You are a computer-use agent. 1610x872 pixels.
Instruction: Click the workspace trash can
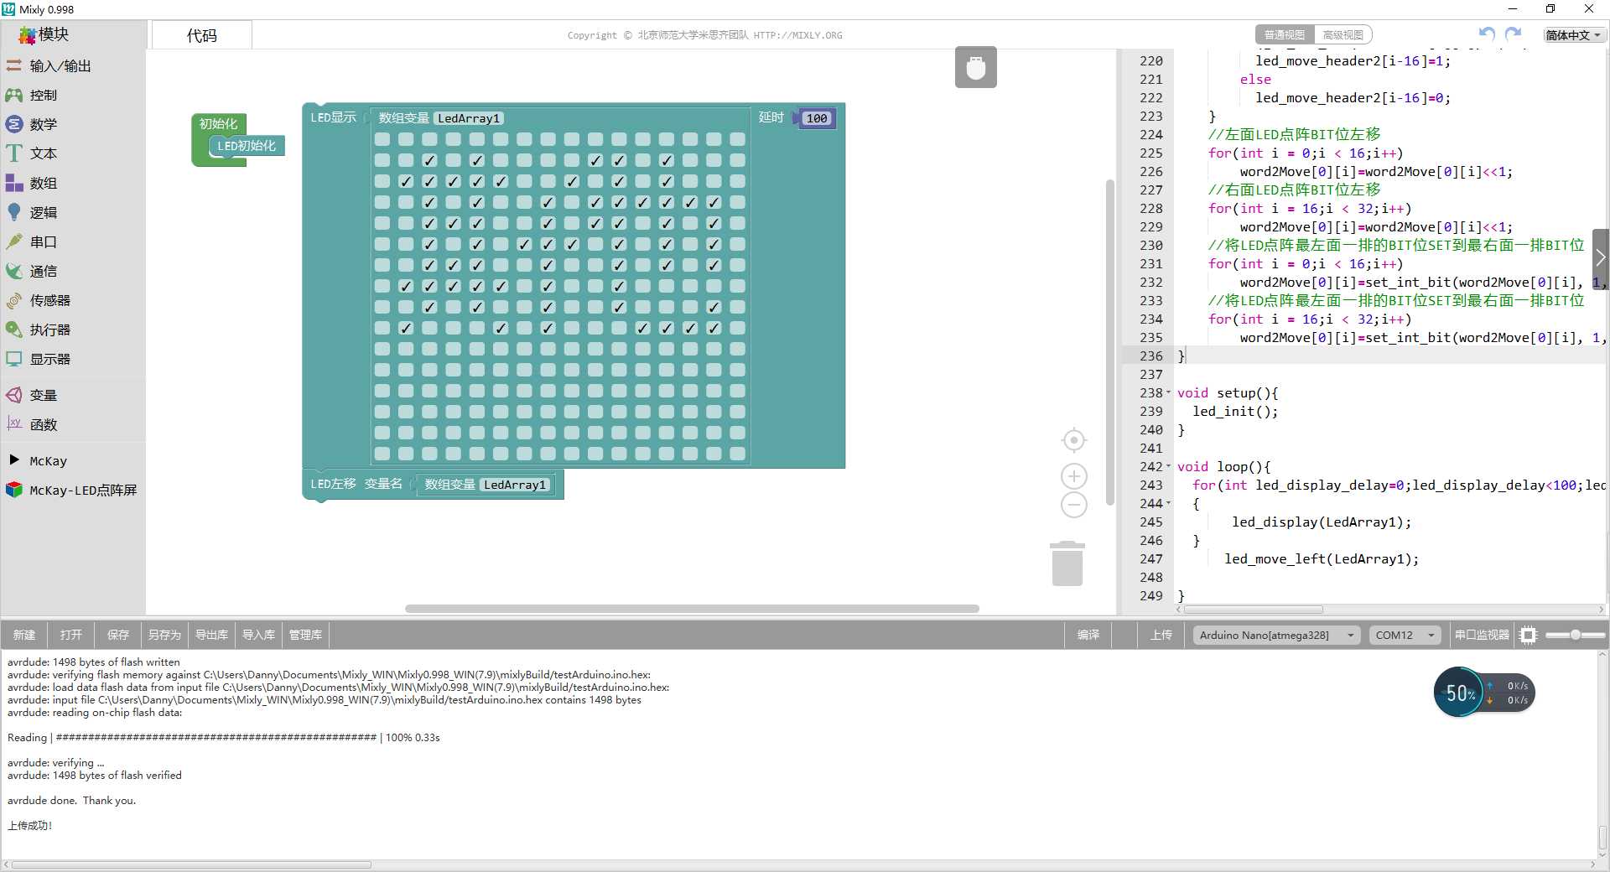pyautogui.click(x=1067, y=563)
